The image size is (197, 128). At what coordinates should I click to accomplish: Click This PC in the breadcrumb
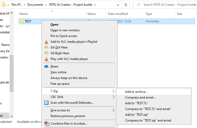pyautogui.click(x=16, y=5)
